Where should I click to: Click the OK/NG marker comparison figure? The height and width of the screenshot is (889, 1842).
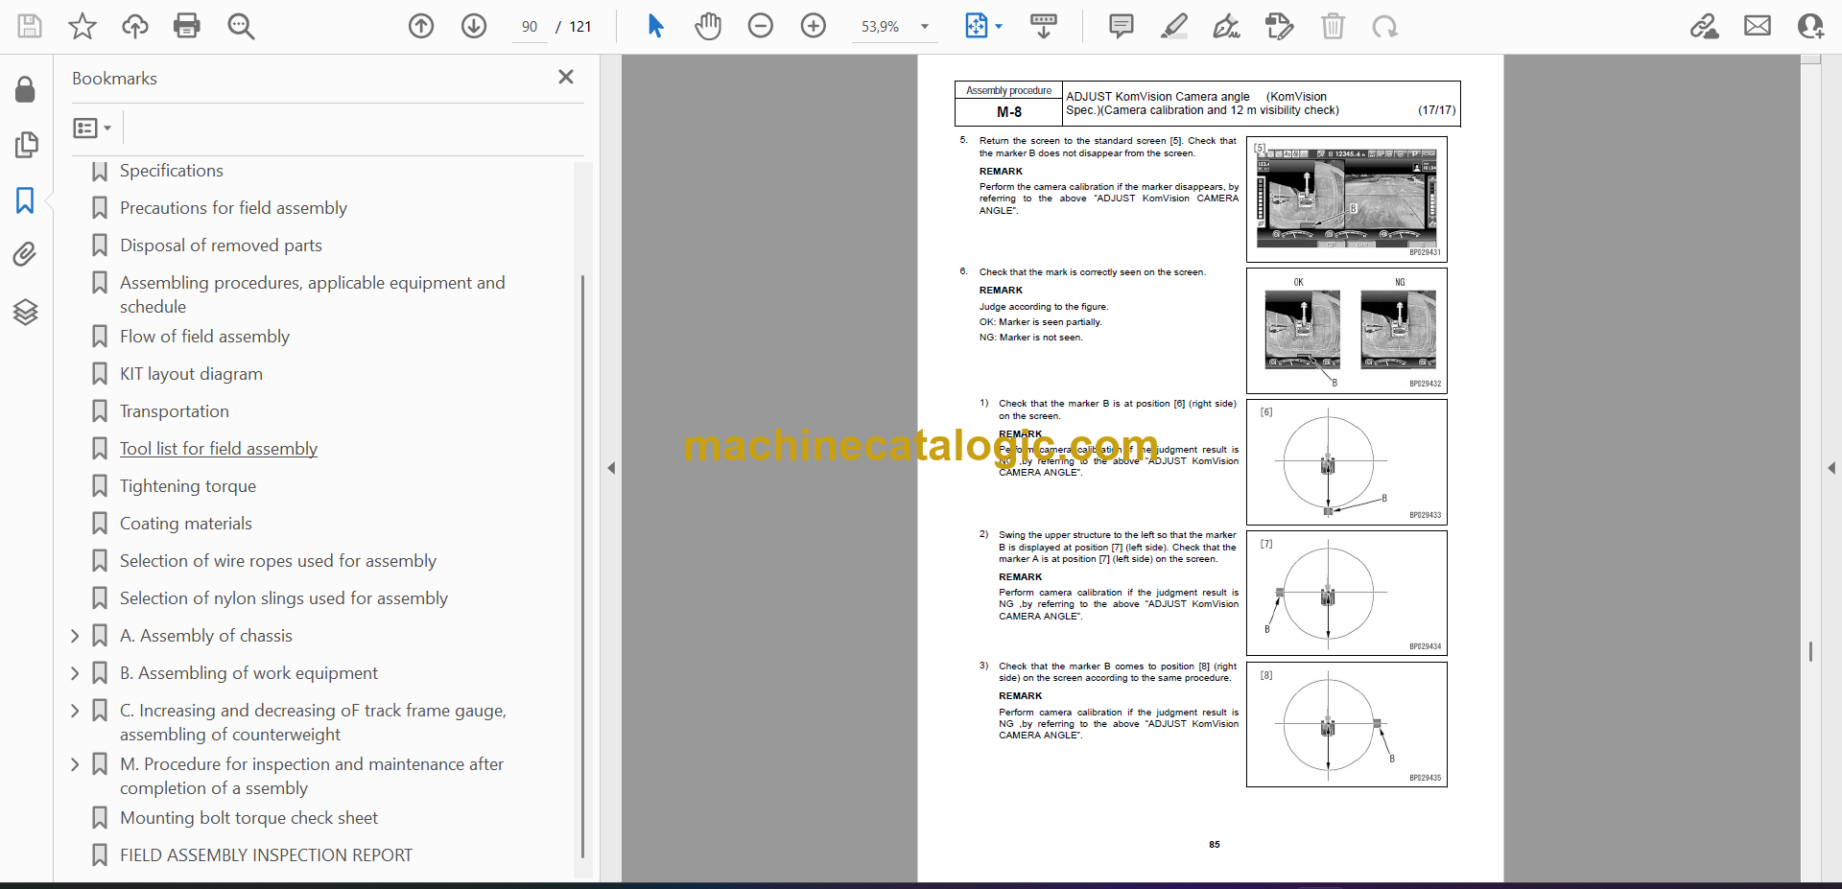pos(1346,331)
